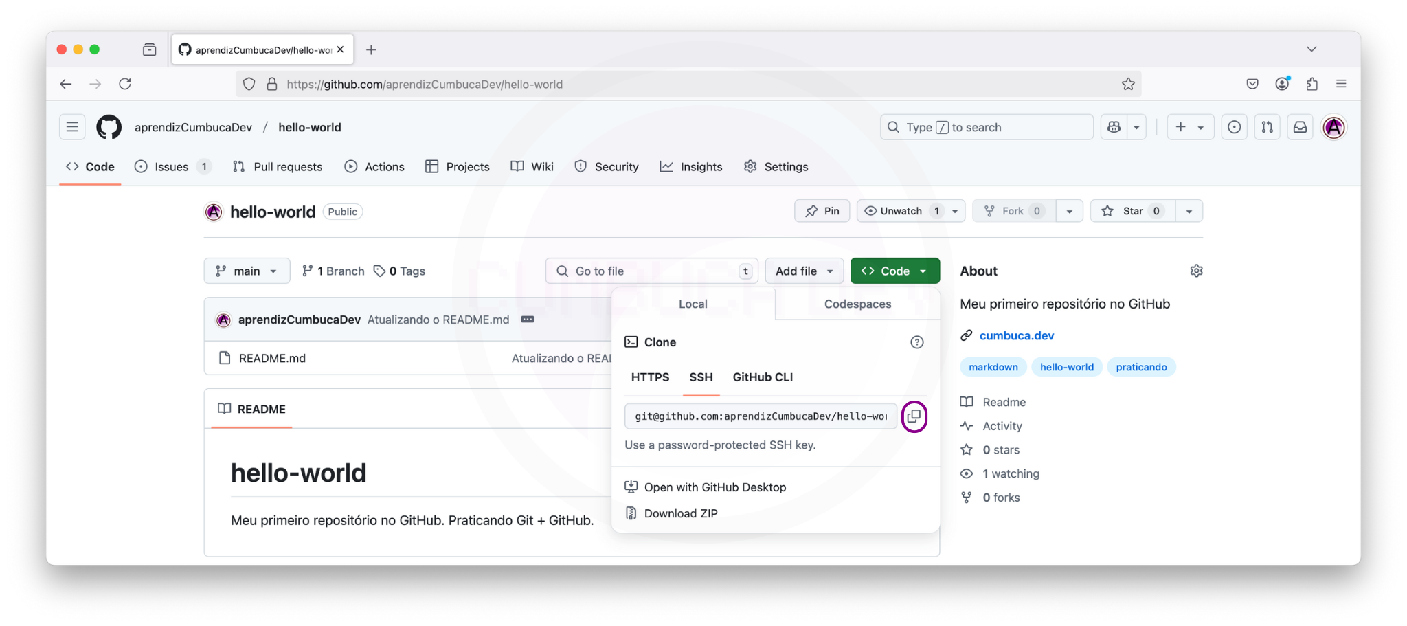Toggle Unwatch for this repository
The image size is (1407, 626).
pyautogui.click(x=901, y=211)
